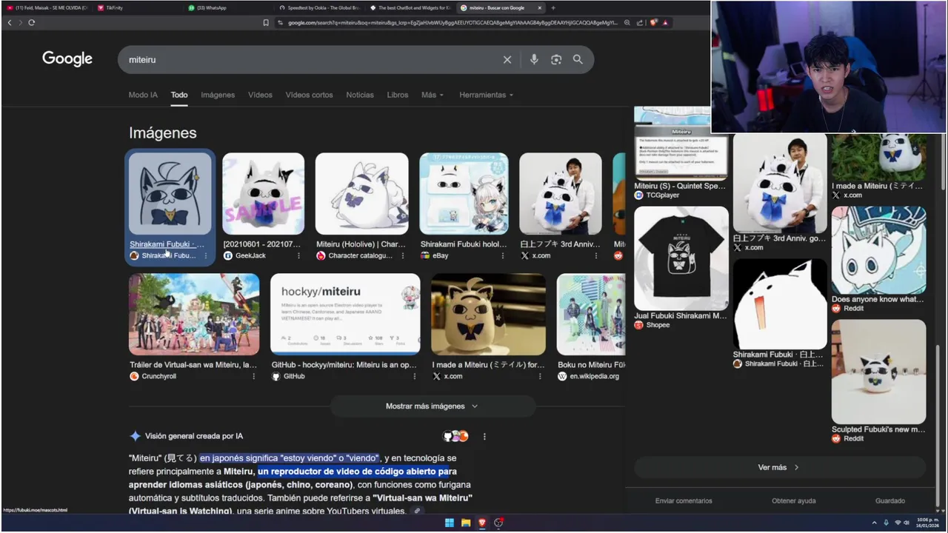Switch to the Modo IA tab
The image size is (948, 533).
tap(143, 95)
